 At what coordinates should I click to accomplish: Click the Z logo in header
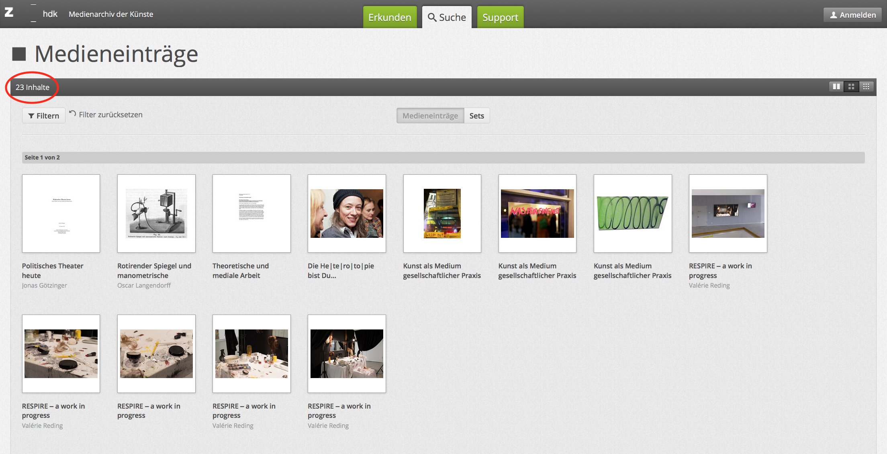point(9,13)
